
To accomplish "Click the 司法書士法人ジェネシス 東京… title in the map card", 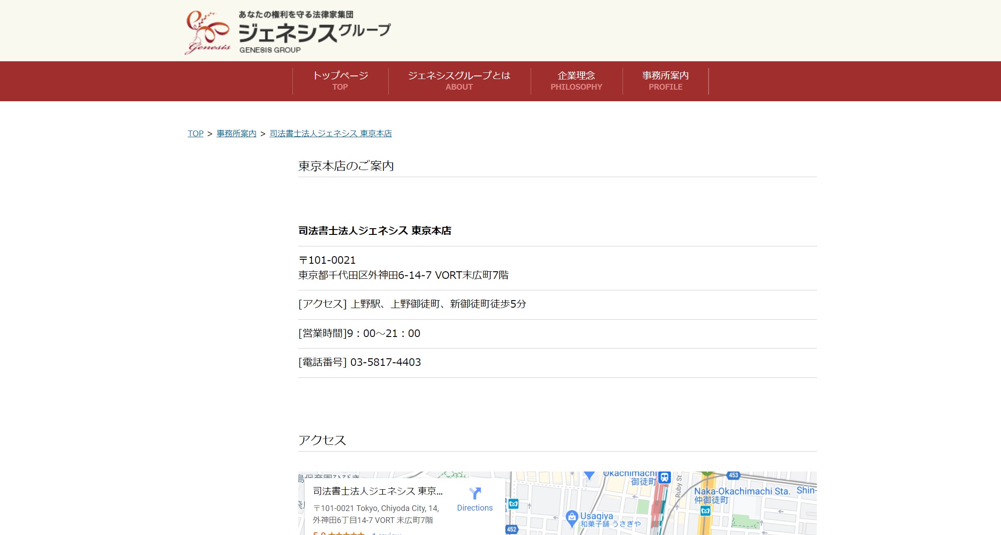I will pos(378,491).
